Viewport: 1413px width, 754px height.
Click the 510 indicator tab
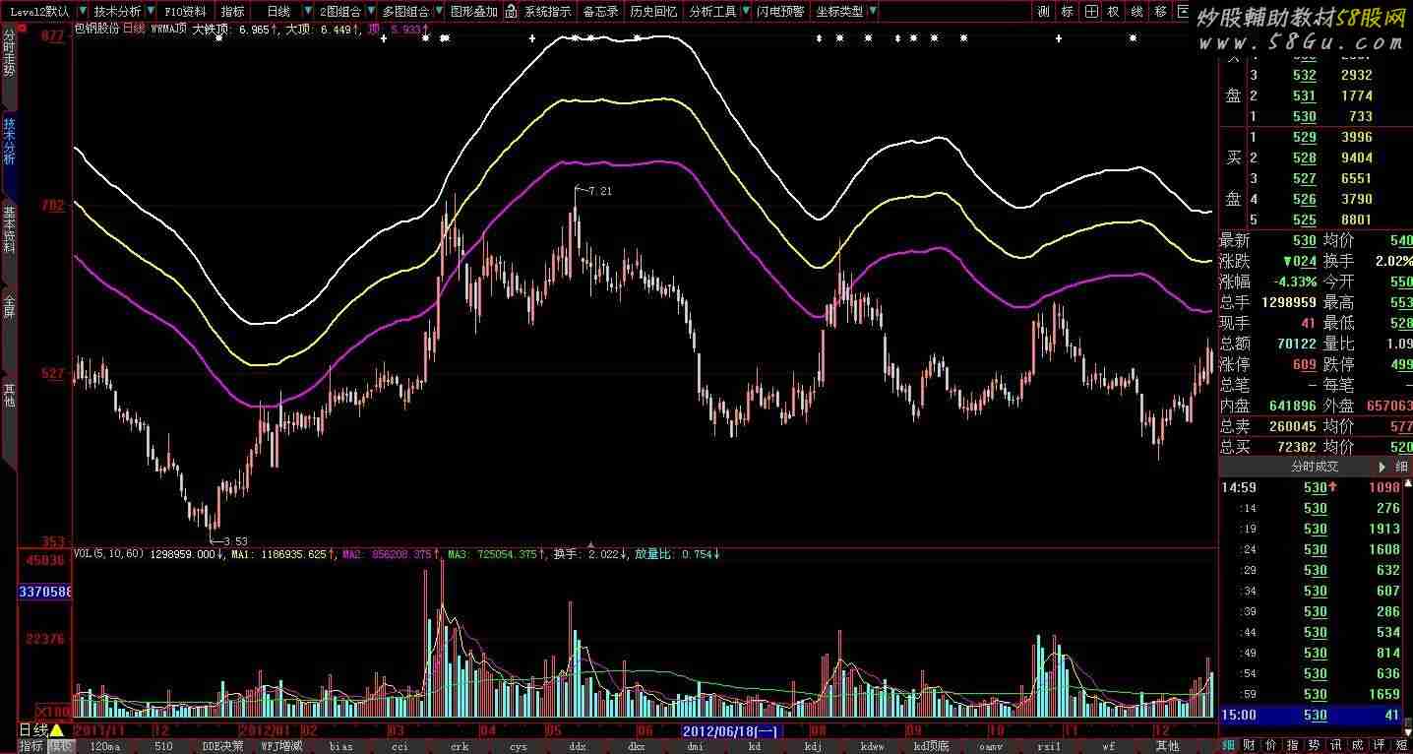pos(163,746)
